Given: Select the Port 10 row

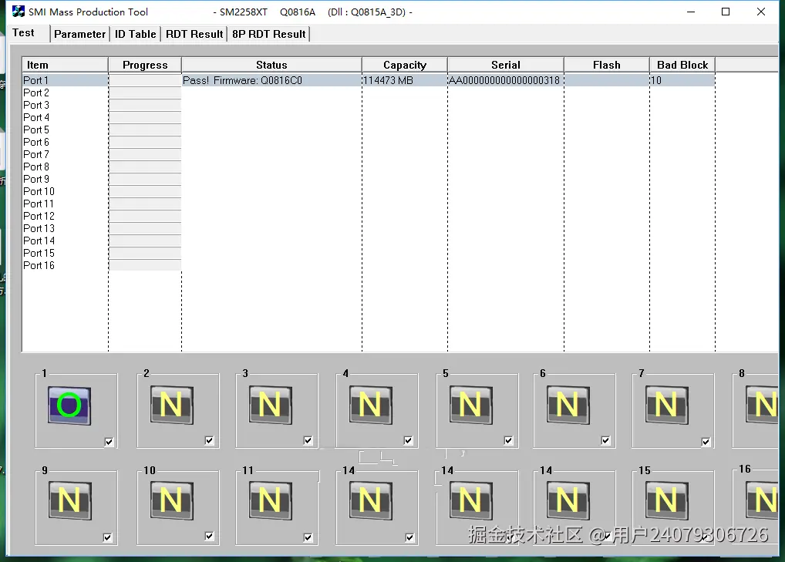Looking at the screenshot, I should click(39, 191).
